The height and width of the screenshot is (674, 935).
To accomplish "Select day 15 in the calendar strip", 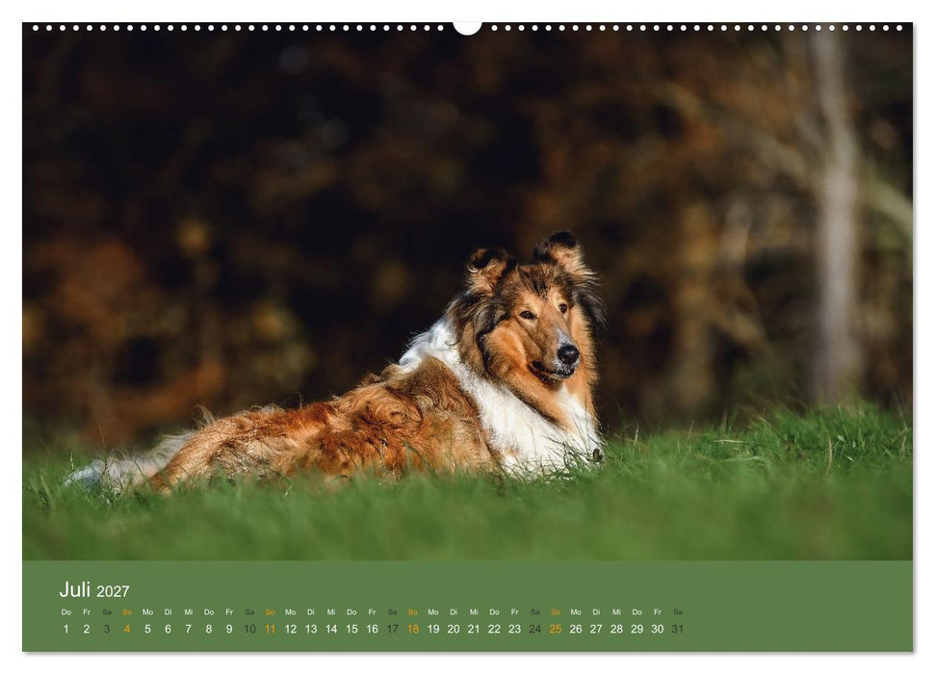I will pos(351,629).
